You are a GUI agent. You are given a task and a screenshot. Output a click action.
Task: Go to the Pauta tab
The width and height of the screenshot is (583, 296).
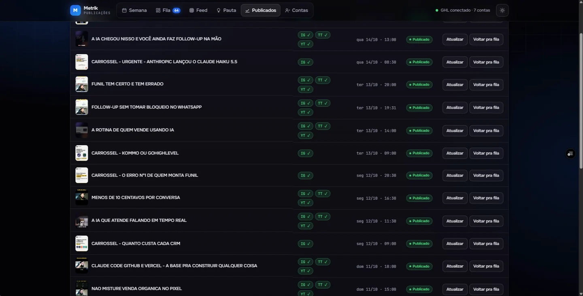[x=226, y=10]
